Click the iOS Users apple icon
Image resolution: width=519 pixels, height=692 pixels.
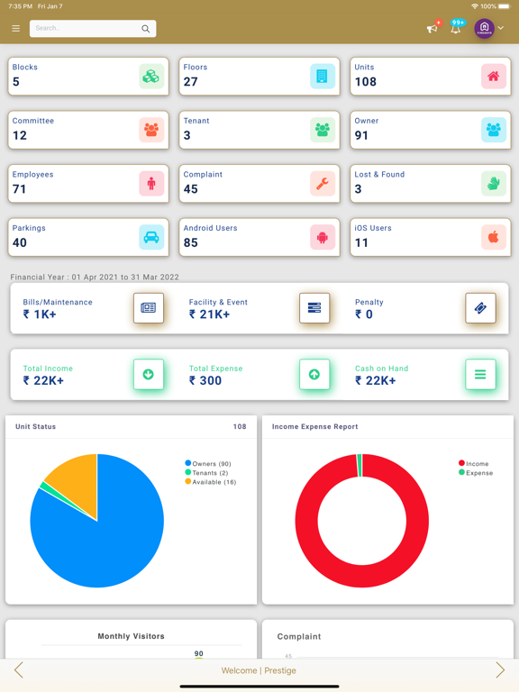[x=494, y=237]
